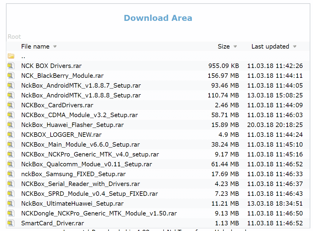Toggle the Last updated sort arrow
The image size is (313, 231).
(295, 46)
